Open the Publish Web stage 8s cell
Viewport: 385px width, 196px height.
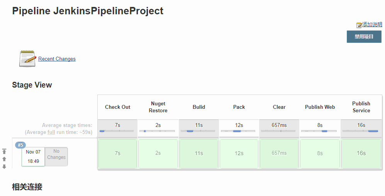coord(320,154)
